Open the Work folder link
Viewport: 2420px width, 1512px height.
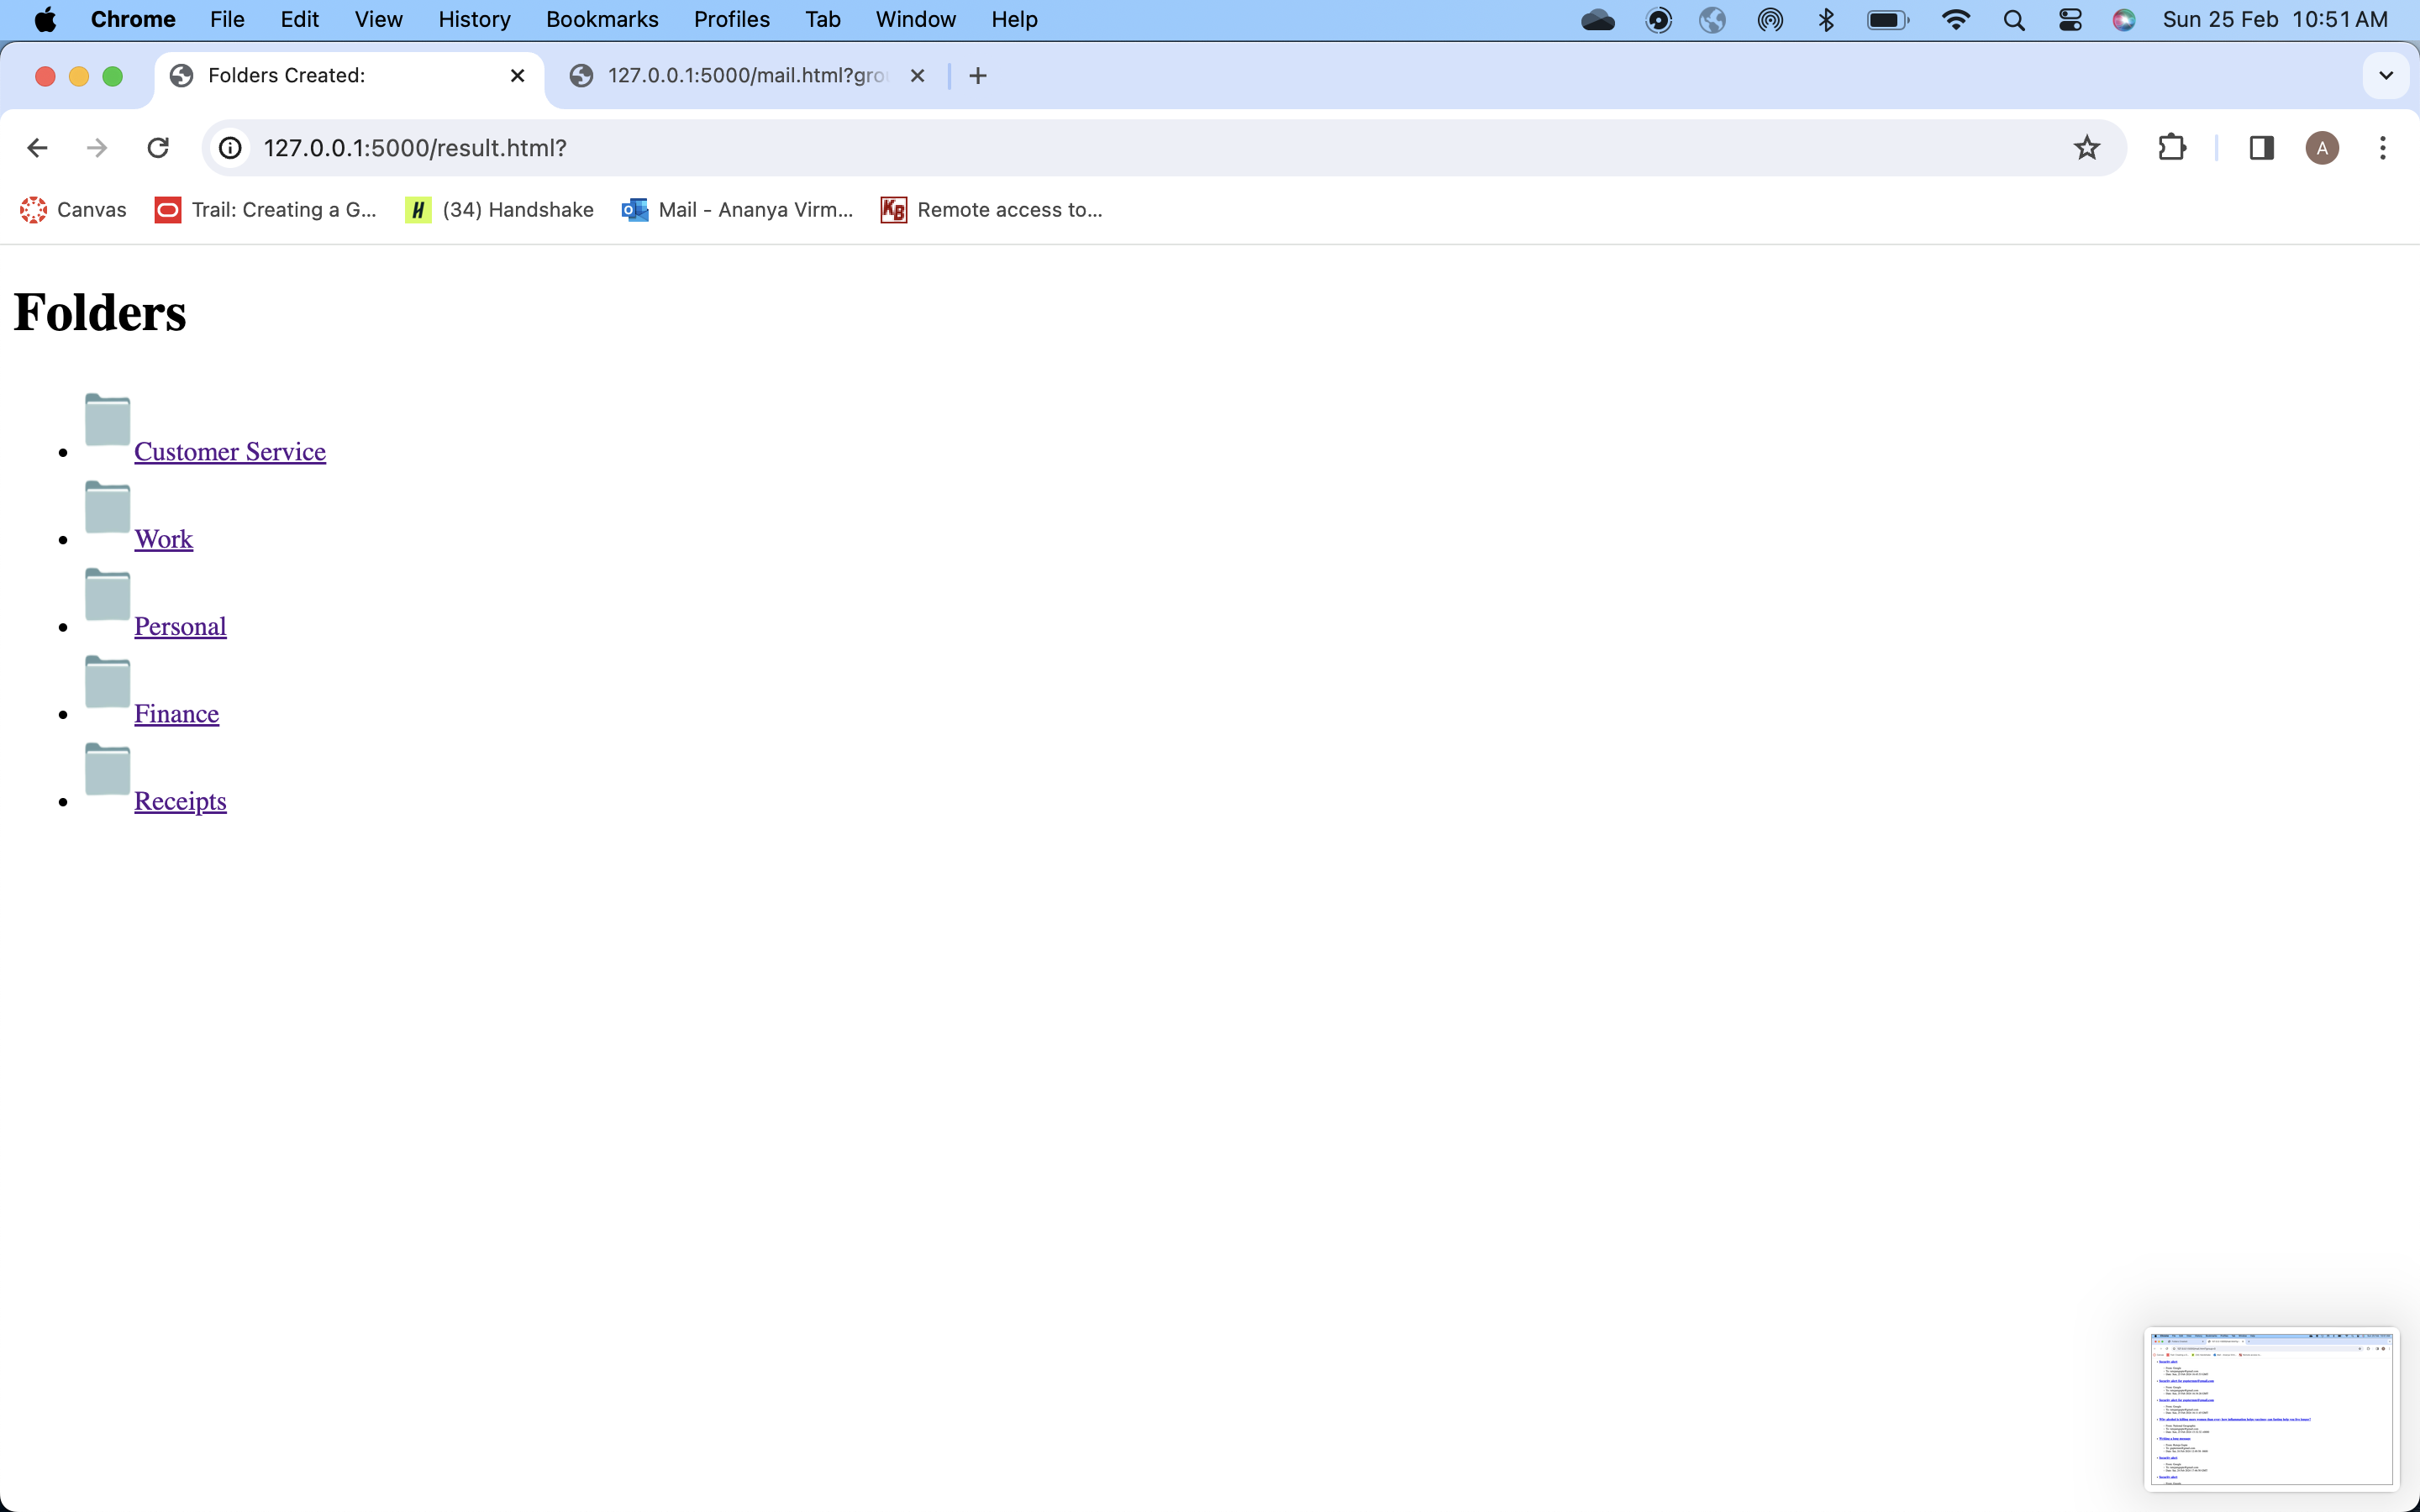click(x=163, y=539)
